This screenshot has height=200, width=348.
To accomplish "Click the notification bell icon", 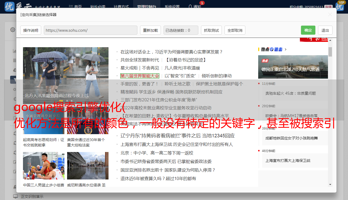I will (x=190, y=6).
